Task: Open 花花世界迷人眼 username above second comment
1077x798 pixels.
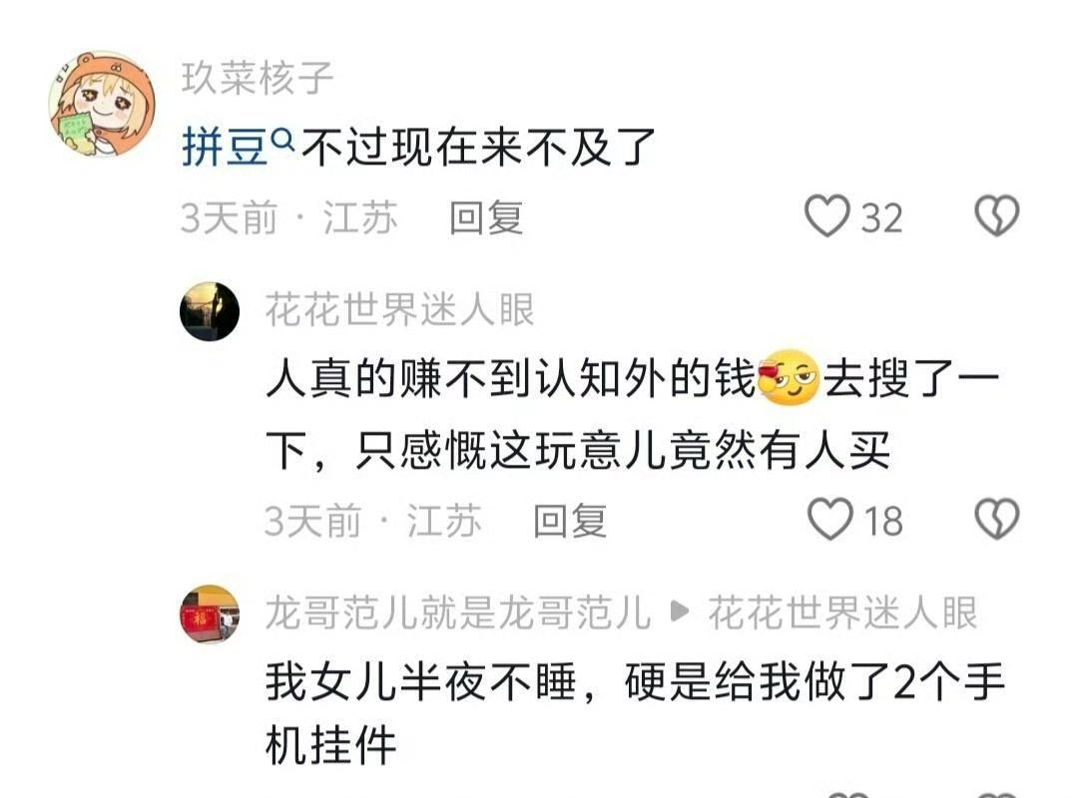Action: [x=399, y=309]
